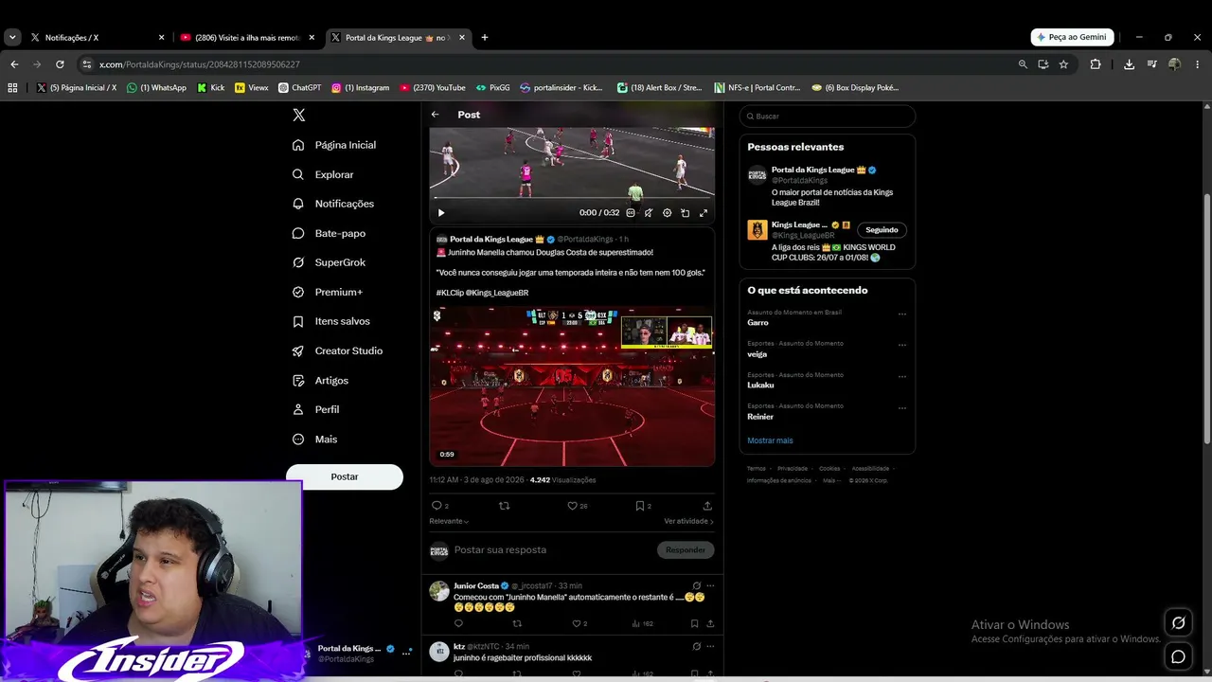The height and width of the screenshot is (682, 1212).
Task: Open Notificações in sidebar
Action: pos(334,204)
